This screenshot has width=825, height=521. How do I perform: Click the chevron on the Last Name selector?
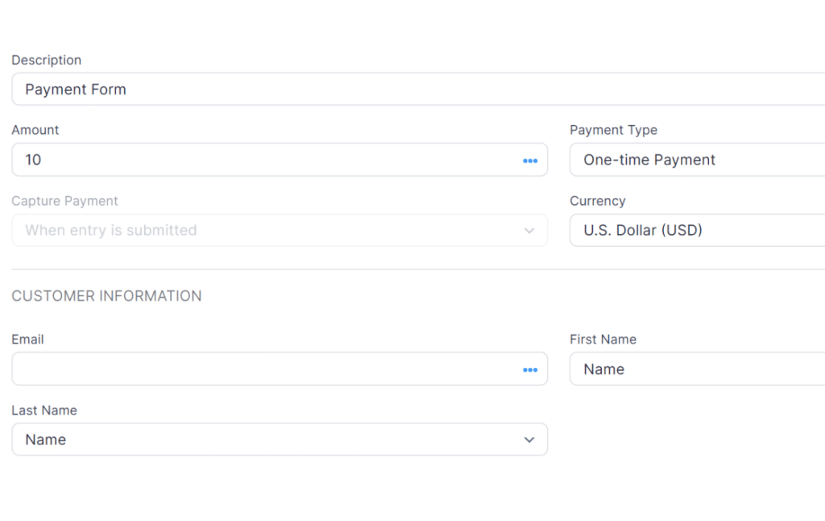[529, 440]
